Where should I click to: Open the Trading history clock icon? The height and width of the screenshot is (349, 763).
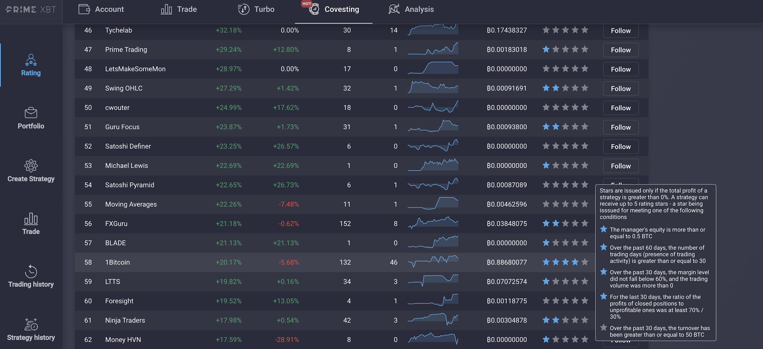[31, 272]
